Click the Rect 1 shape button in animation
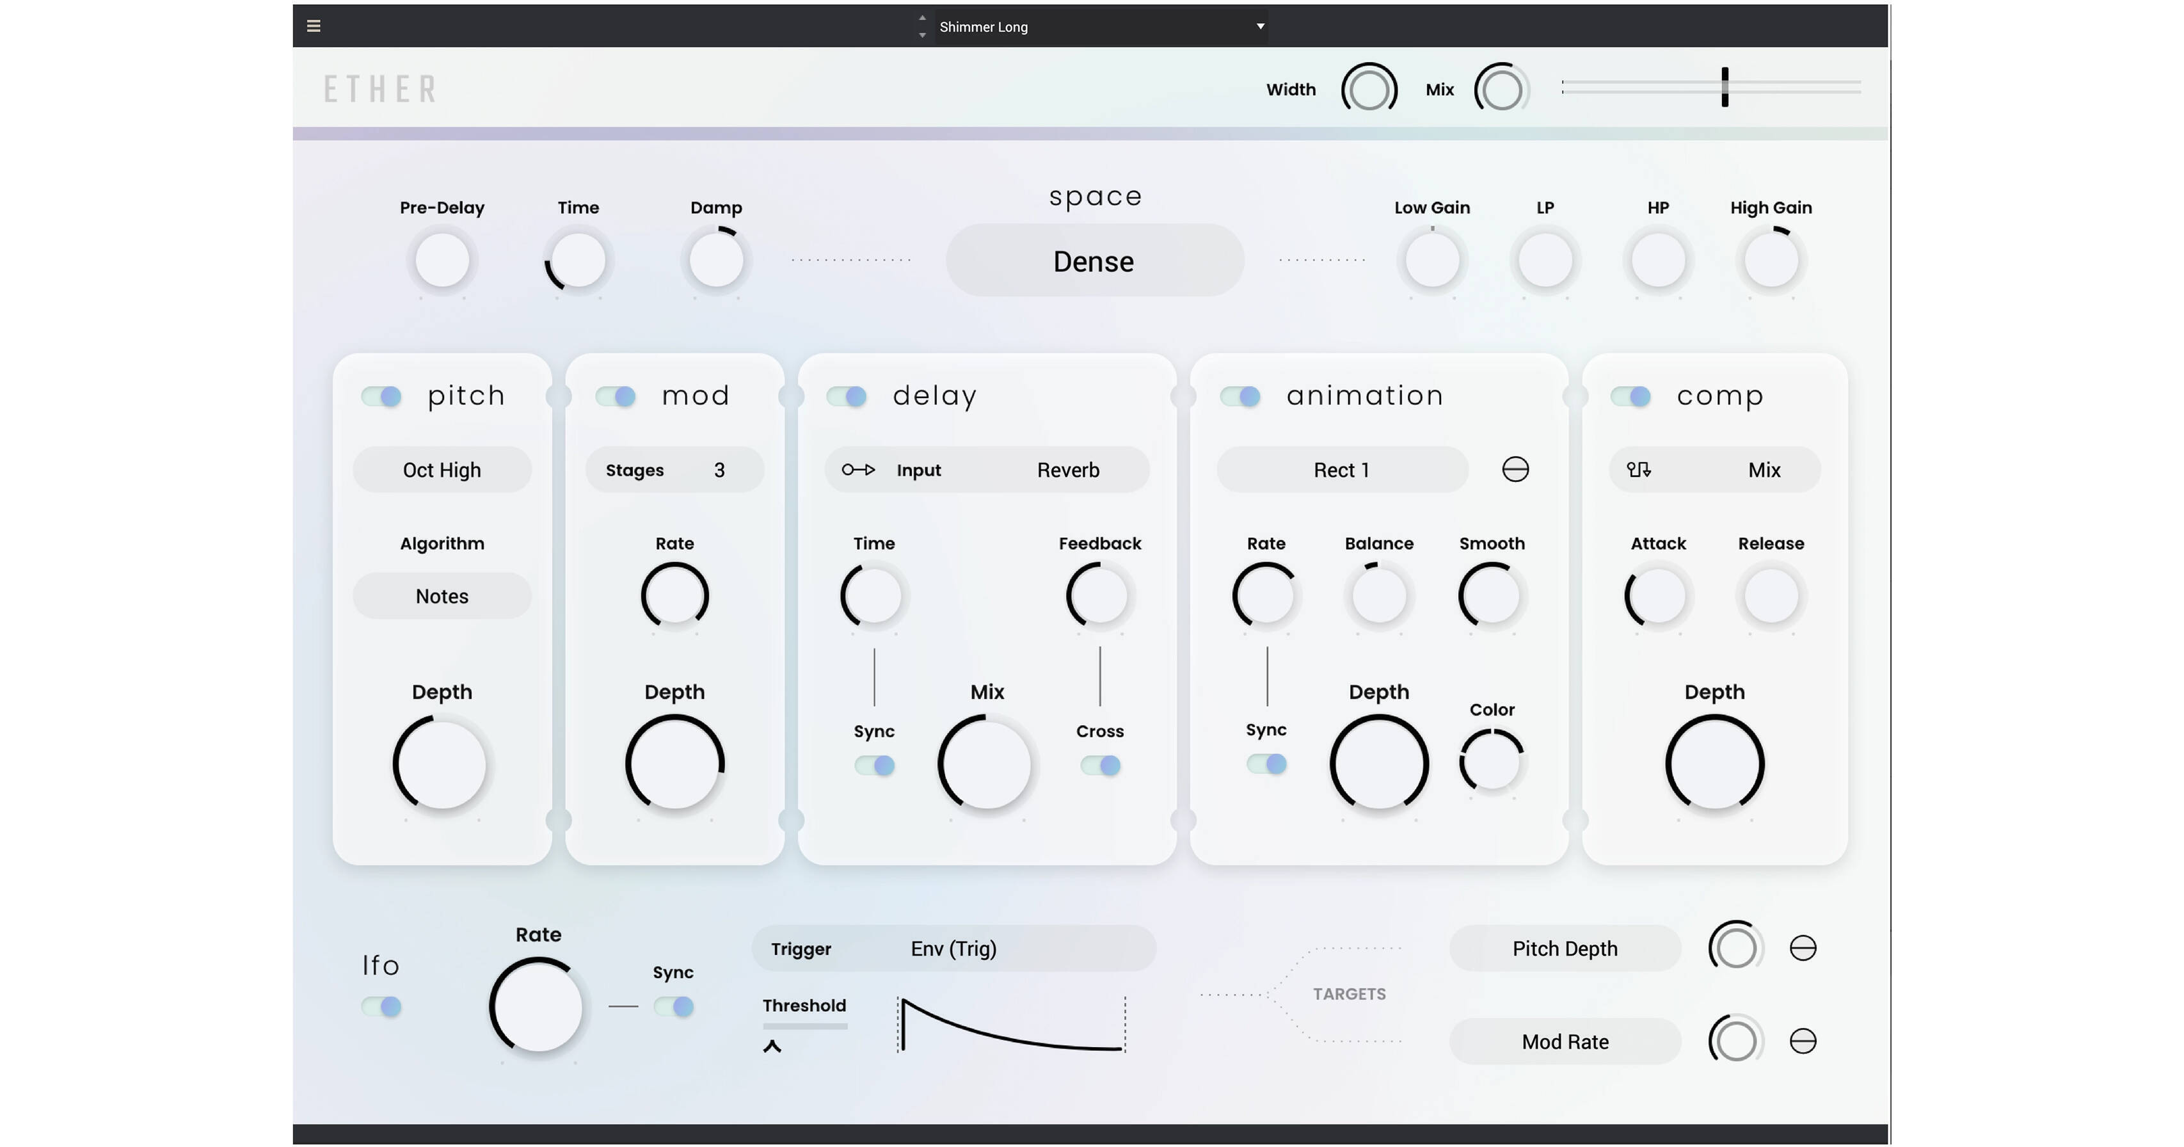 (1342, 470)
